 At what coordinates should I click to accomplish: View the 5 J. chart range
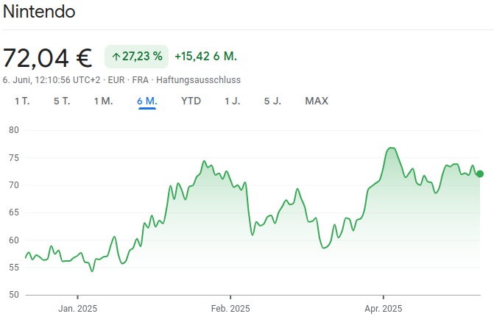tap(272, 101)
